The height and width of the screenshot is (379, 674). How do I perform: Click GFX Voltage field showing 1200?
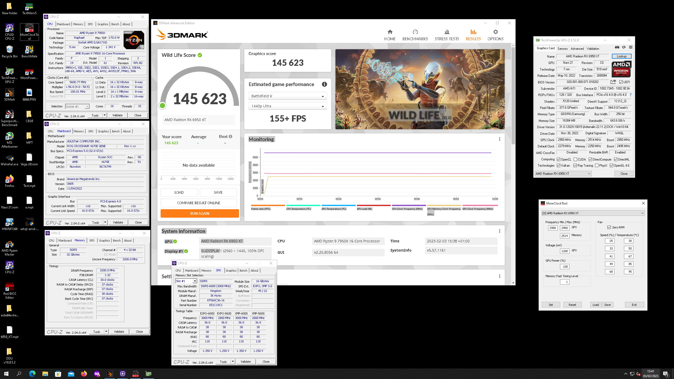pyautogui.click(x=565, y=251)
